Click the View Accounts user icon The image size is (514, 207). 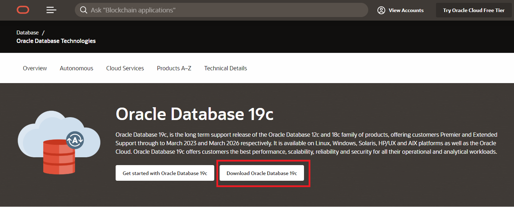(381, 10)
